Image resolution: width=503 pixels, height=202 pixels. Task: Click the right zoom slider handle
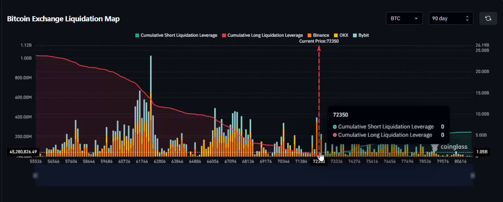click(x=472, y=175)
